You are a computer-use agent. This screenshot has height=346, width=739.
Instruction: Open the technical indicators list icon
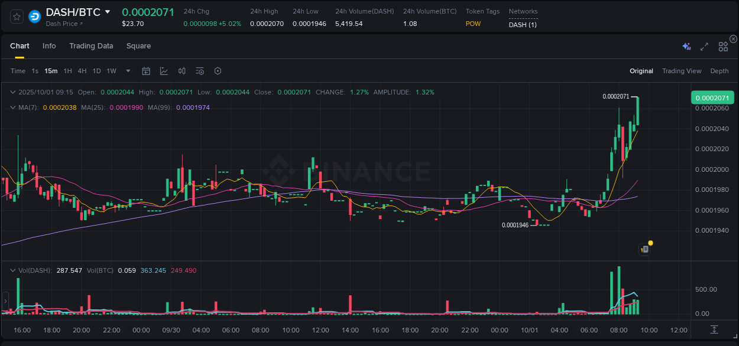pyautogui.click(x=200, y=70)
